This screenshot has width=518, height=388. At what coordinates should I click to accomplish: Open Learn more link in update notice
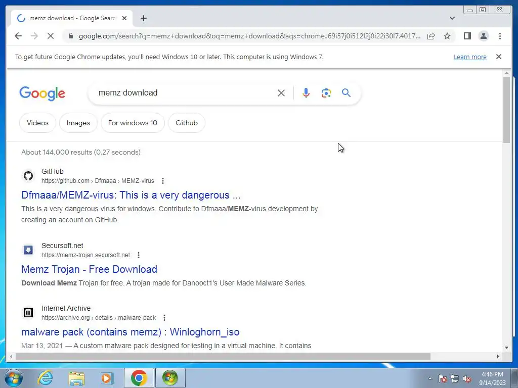click(470, 57)
